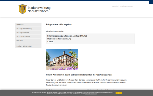Click the Bürgerinformationssystem heading
Image resolution: width=153 pixels, height=96 pixels.
(x=59, y=25)
